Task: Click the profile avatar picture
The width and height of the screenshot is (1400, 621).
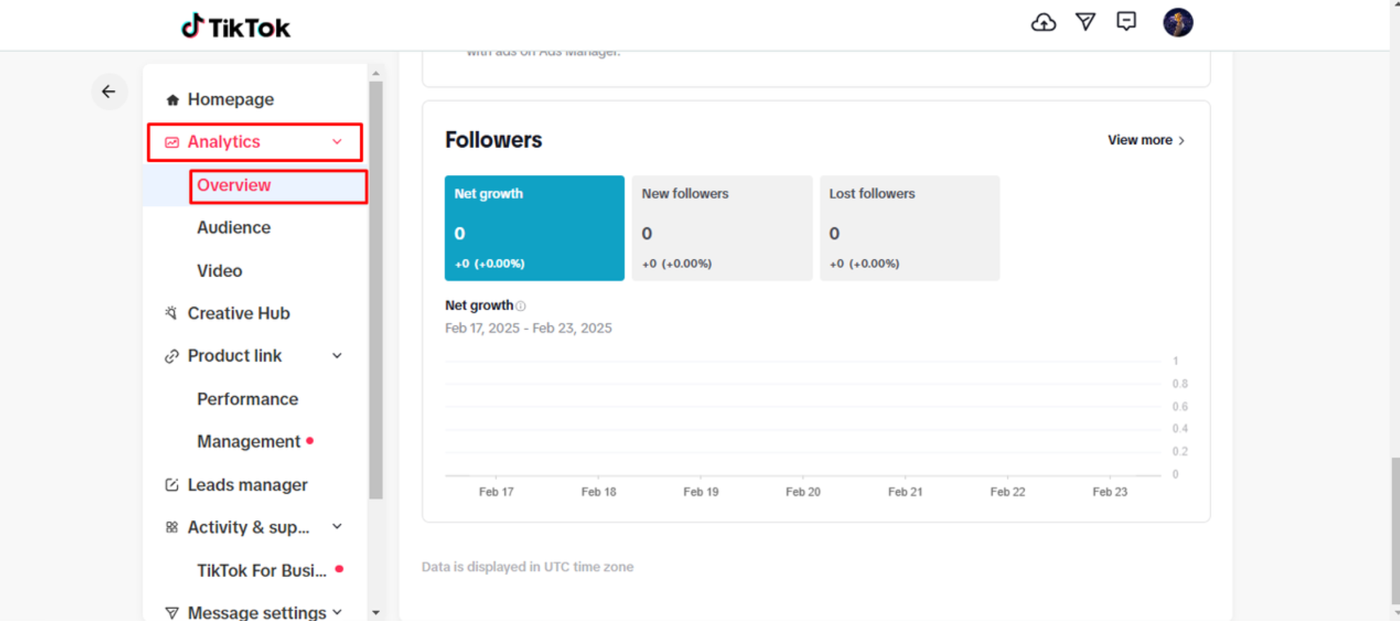Action: (1178, 23)
